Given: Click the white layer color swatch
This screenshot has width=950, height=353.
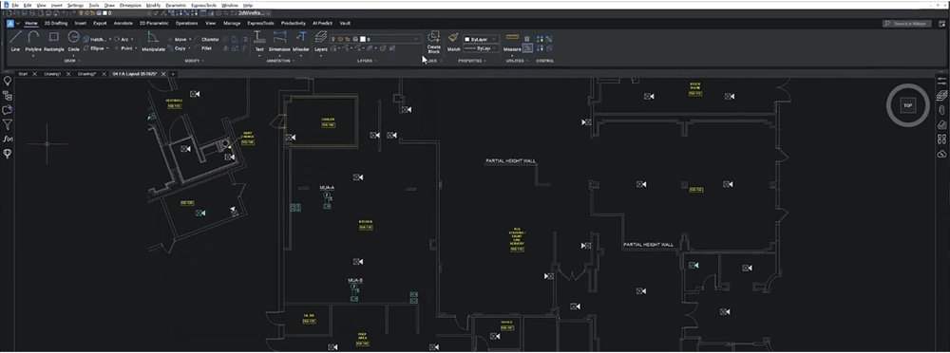Looking at the screenshot, I should (x=362, y=39).
